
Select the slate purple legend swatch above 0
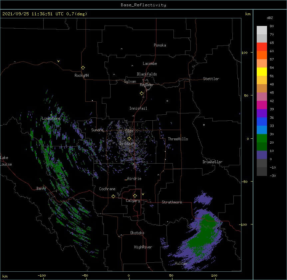point(262,155)
